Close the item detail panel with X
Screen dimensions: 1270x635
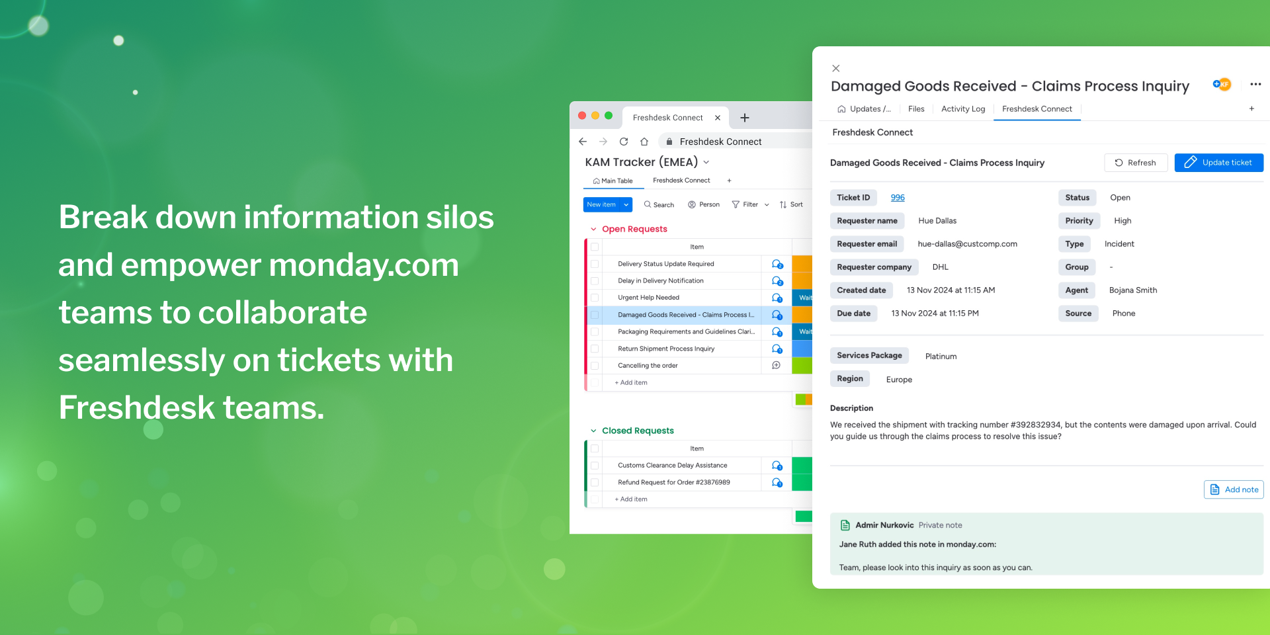tap(836, 68)
